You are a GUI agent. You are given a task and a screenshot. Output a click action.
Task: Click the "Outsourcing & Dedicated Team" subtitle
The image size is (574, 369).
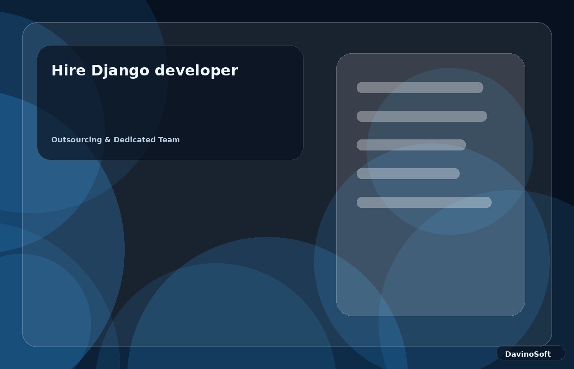pyautogui.click(x=115, y=140)
